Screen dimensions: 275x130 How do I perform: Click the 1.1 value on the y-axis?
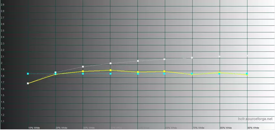coord(3,121)
